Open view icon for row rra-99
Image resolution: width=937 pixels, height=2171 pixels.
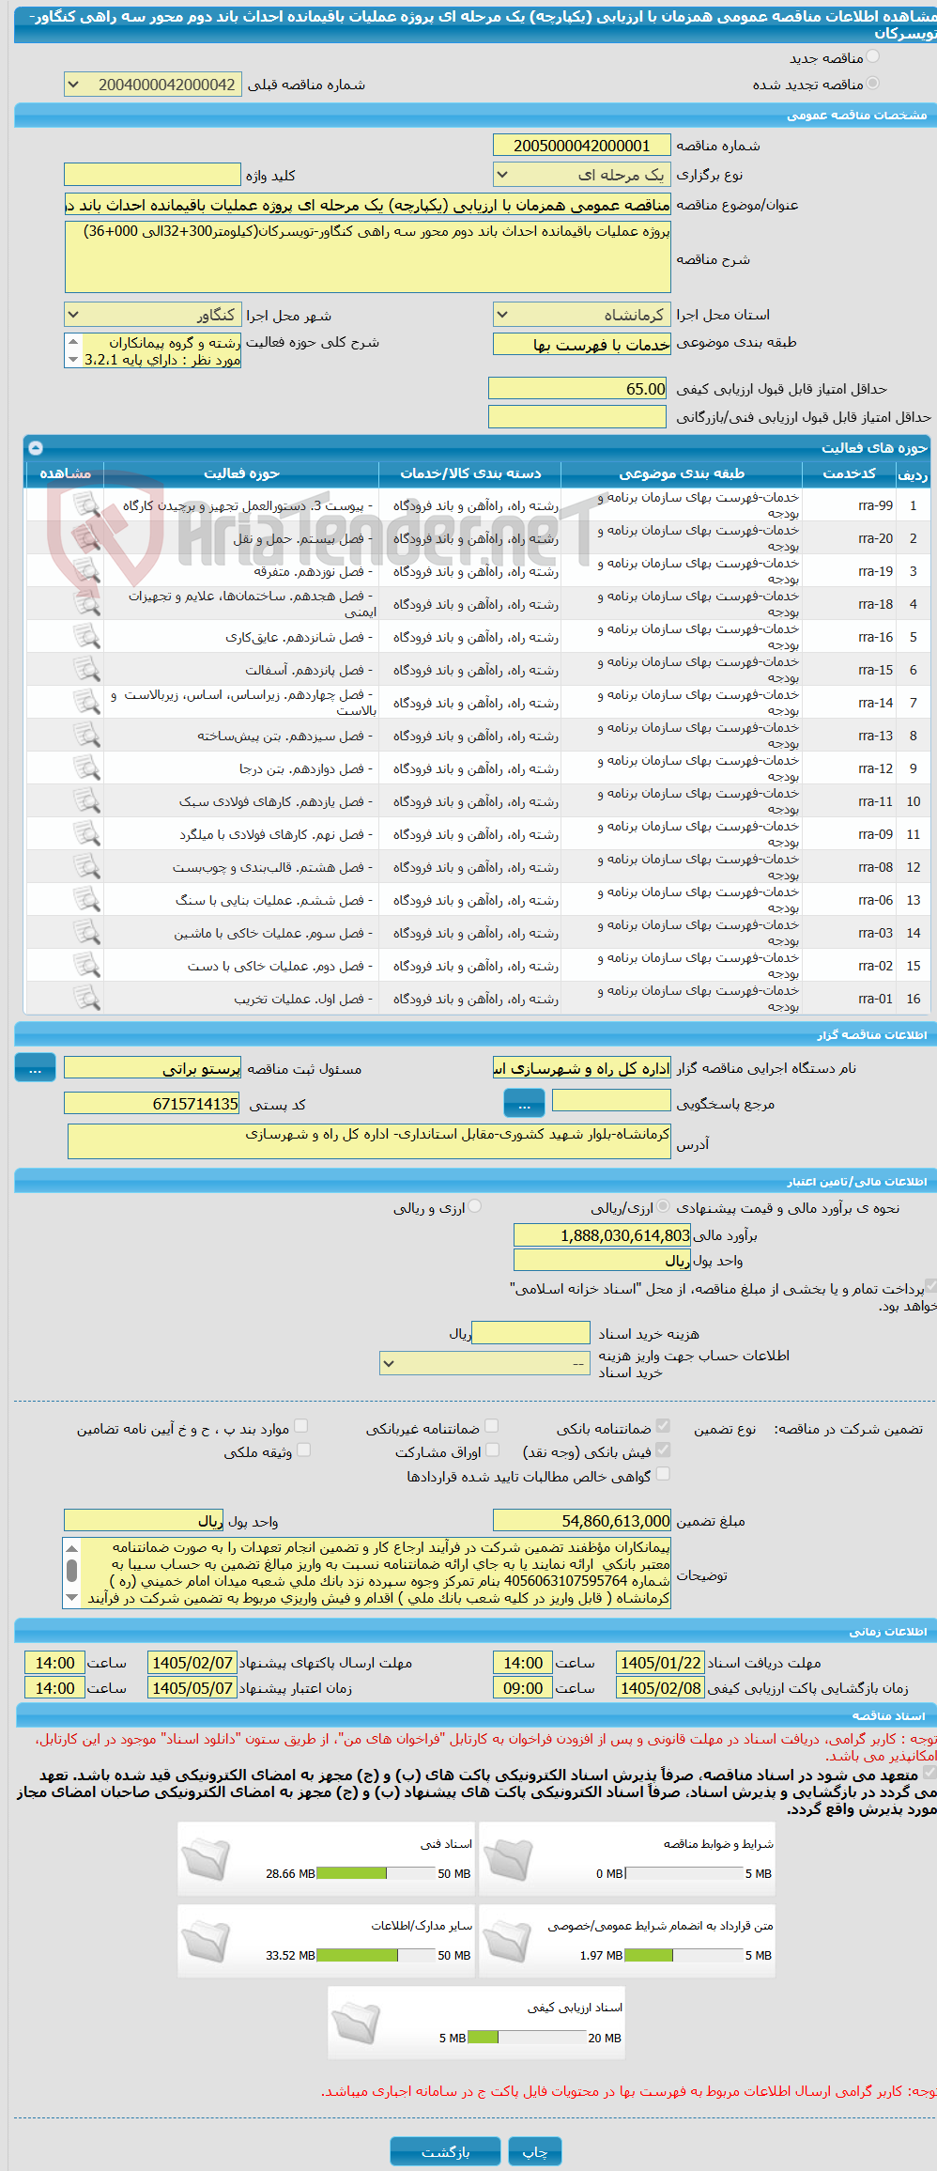(86, 505)
